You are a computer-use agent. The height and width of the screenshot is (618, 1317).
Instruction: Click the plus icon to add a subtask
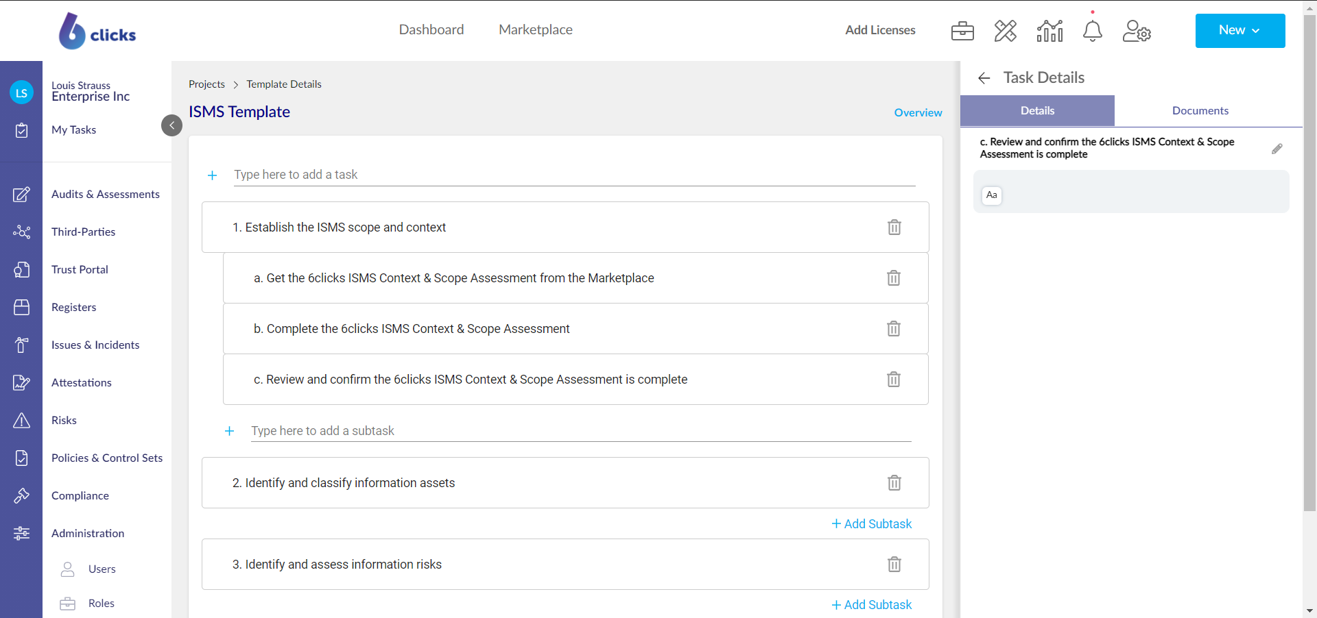[230, 431]
